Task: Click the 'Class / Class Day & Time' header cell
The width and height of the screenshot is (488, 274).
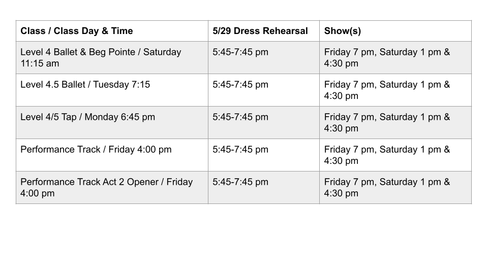Action: 112,31
